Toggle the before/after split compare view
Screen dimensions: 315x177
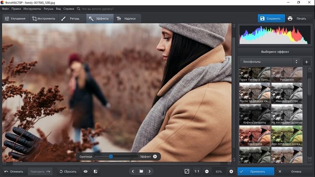[95, 172]
